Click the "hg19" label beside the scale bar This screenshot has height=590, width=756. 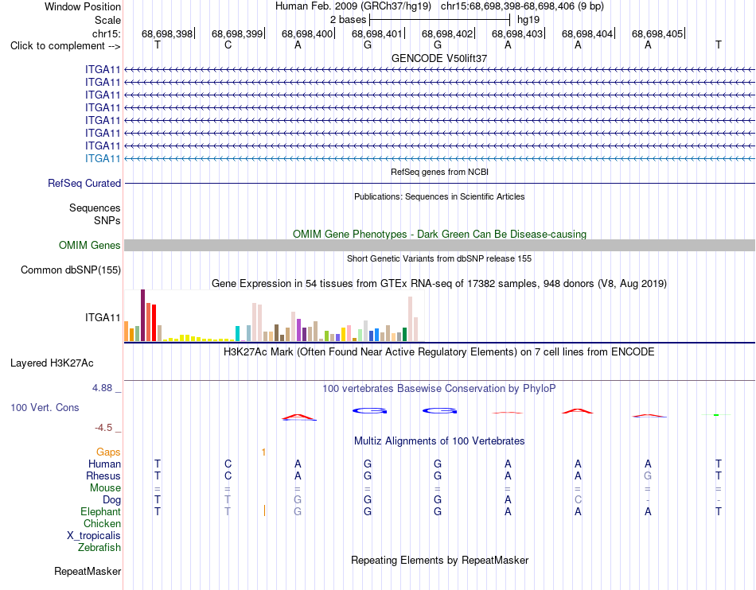528,20
